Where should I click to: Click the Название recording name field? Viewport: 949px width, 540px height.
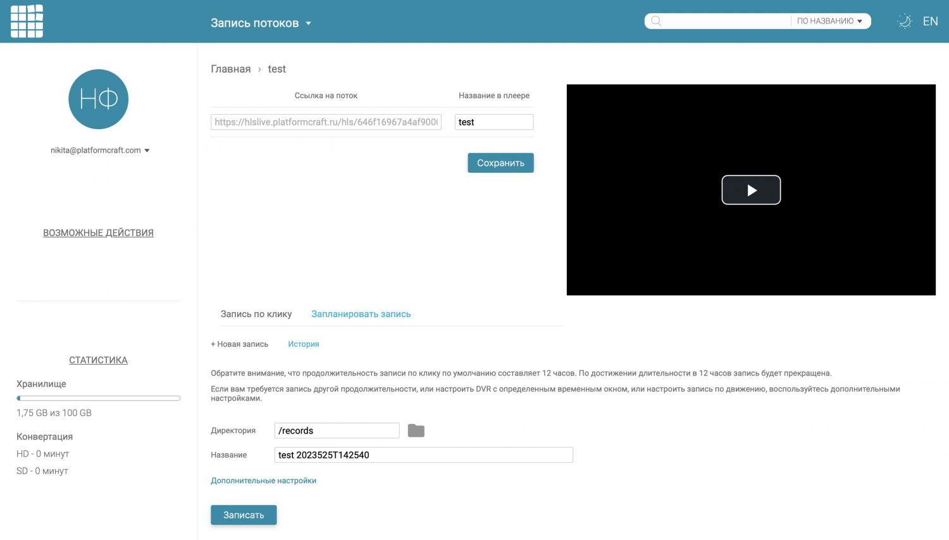[423, 455]
